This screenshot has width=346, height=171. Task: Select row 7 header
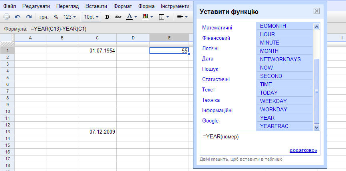tap(7, 91)
